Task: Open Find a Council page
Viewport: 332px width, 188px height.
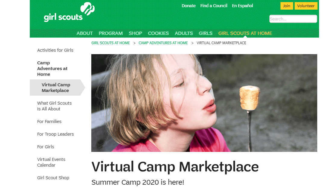Action: click(214, 6)
